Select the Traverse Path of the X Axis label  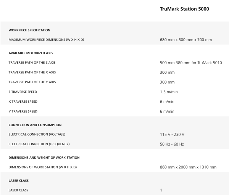(34, 72)
